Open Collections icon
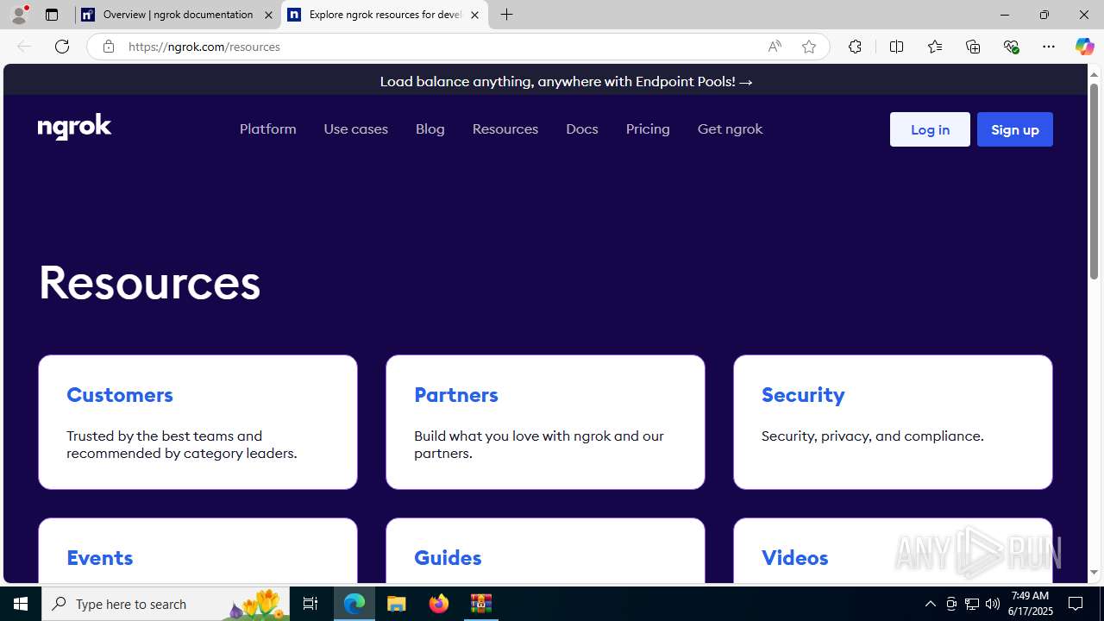 [973, 47]
